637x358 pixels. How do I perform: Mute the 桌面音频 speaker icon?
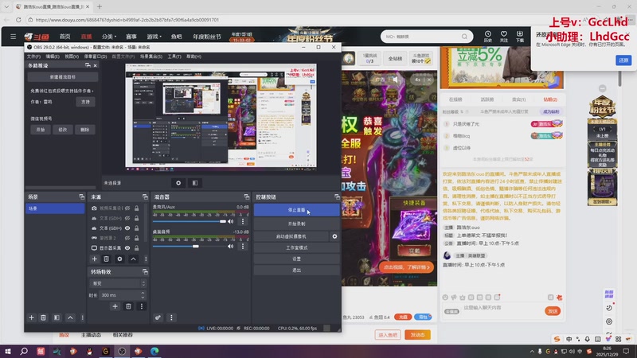tap(231, 247)
